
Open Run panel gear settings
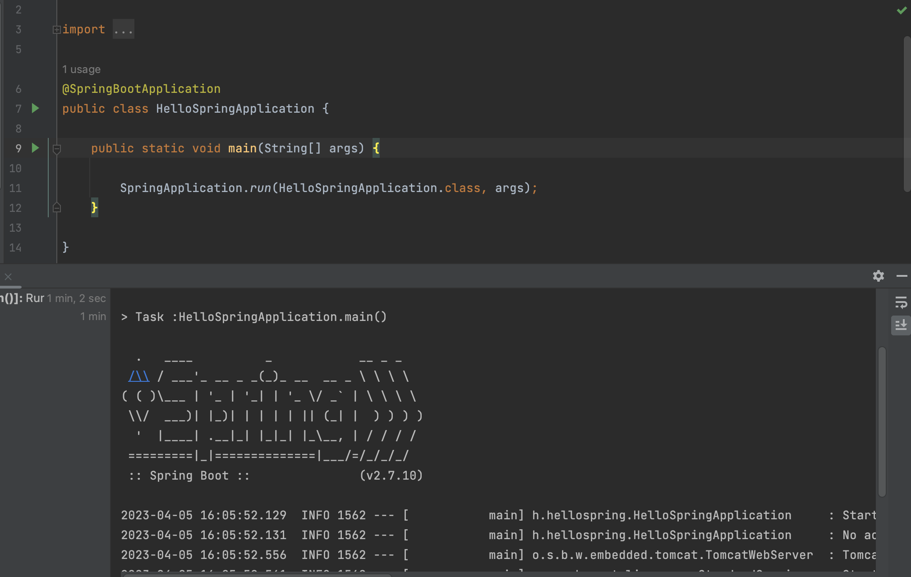[878, 276]
